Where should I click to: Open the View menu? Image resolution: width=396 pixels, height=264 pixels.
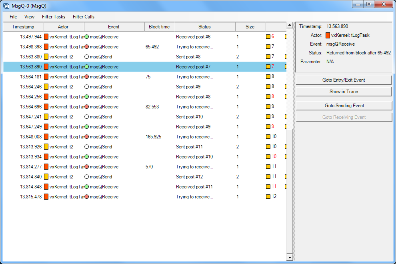(x=29, y=17)
